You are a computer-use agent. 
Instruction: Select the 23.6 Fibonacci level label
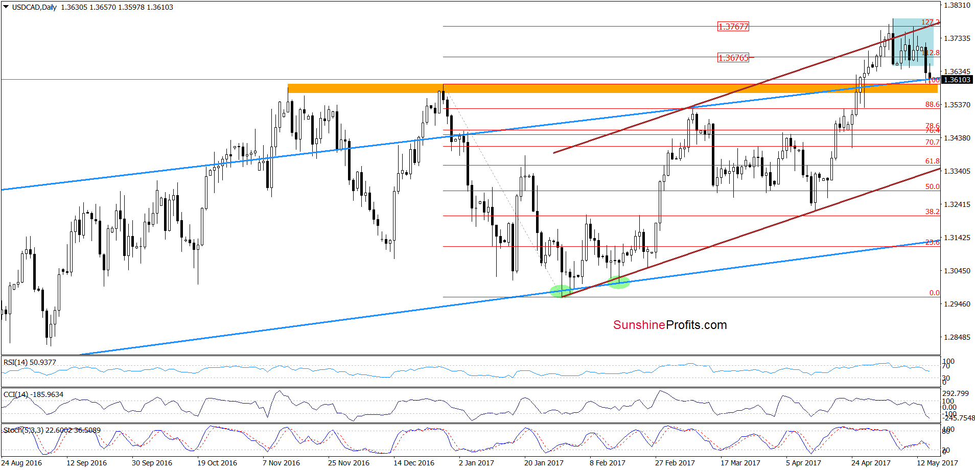point(932,242)
